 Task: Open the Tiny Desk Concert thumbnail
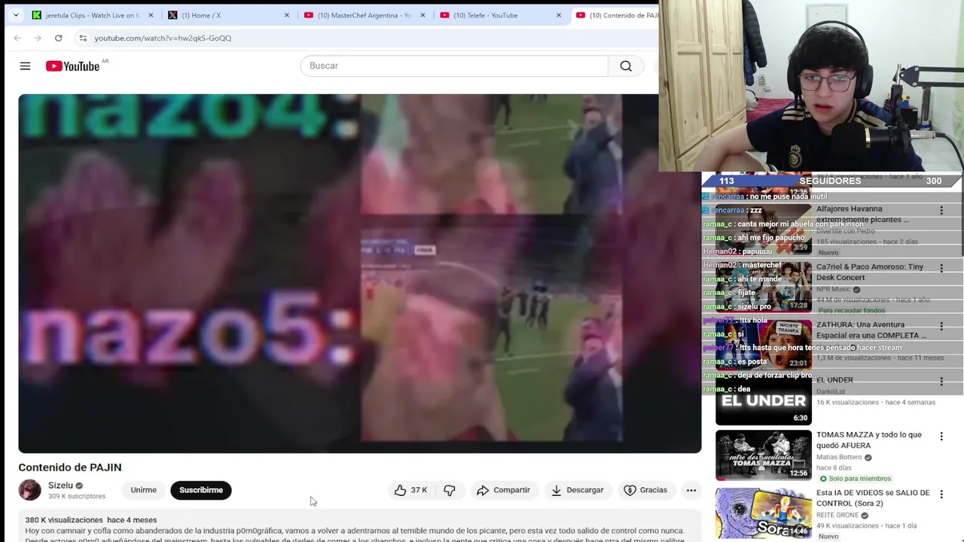763,286
